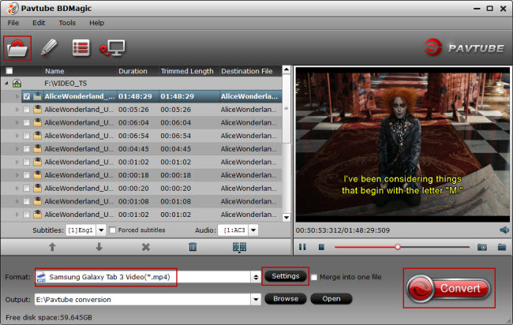
Task: Open the Tools menu
Action: (x=67, y=23)
